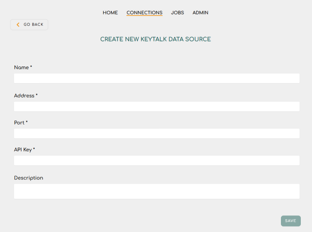312x232 pixels.
Task: Select the Port input field
Action: 157,134
